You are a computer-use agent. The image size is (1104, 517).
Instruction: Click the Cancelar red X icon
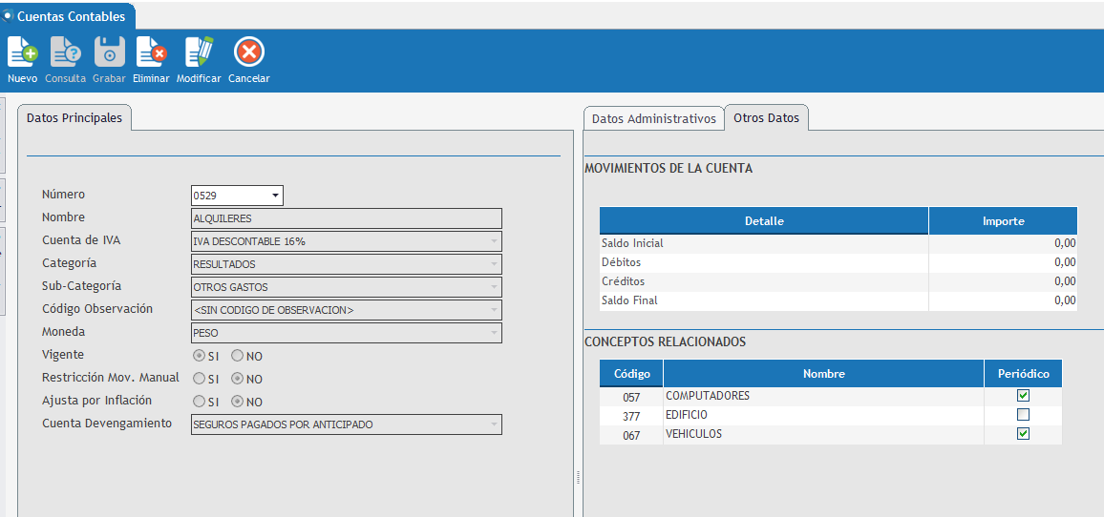point(249,52)
